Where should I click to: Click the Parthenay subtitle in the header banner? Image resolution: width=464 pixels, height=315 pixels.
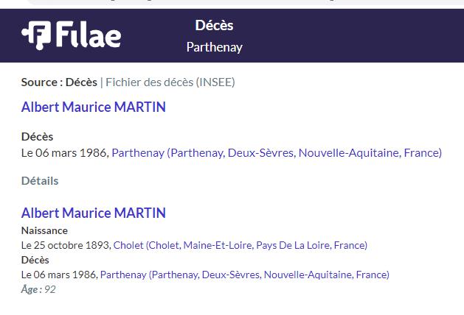(x=214, y=47)
